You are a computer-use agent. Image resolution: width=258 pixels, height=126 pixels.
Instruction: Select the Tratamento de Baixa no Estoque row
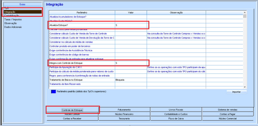point(146,80)
